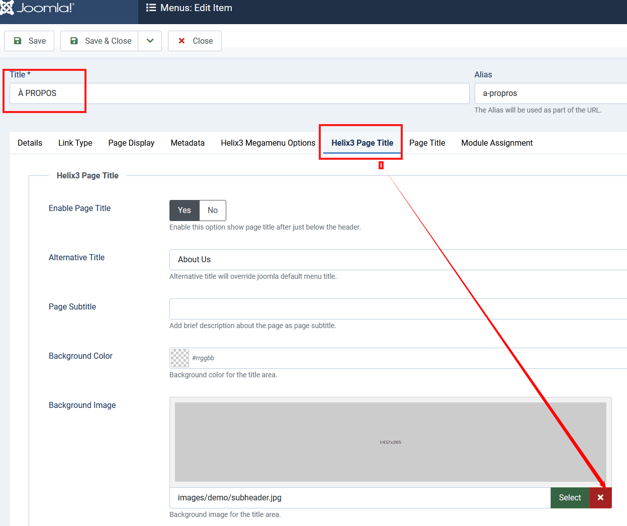Click the Save & Close button

tap(100, 41)
